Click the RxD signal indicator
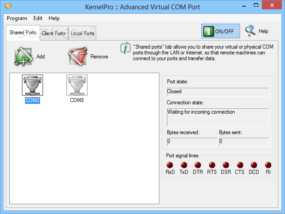Image resolution: width=285 pixels, height=214 pixels. [x=170, y=165]
